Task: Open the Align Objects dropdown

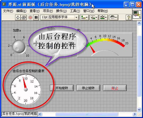Action: point(84,17)
